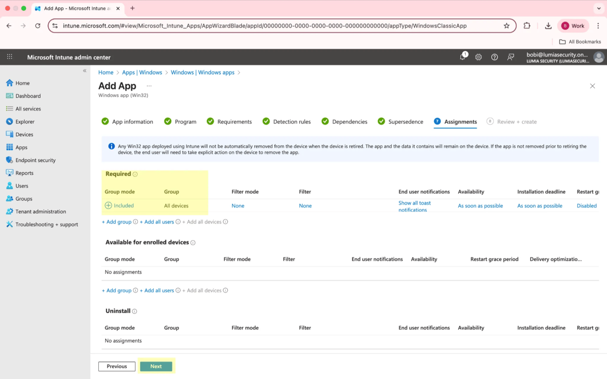Viewport: 607px width, 379px height.
Task: Click None under Filter mode
Action: (238, 206)
